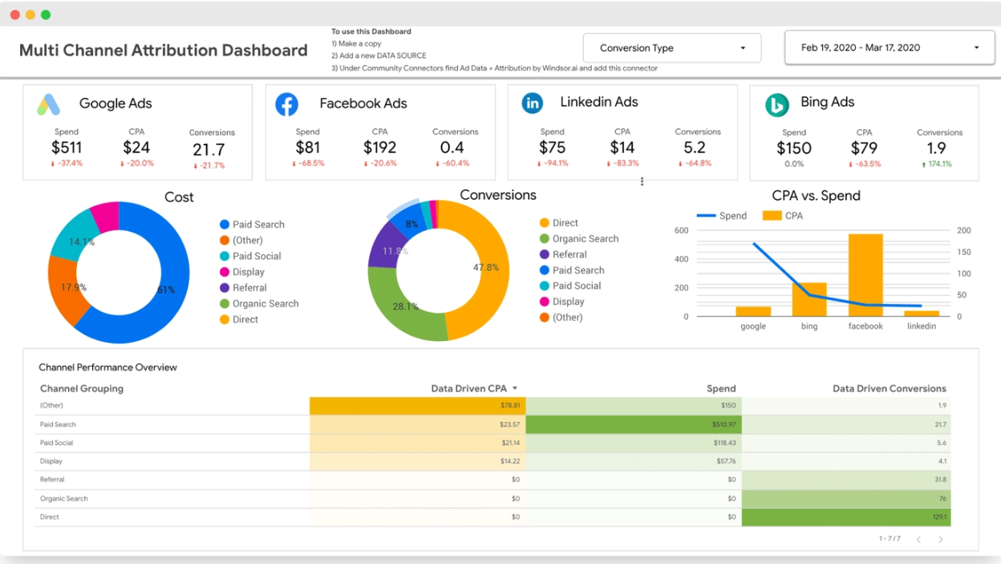The image size is (1001, 564).
Task: Click the CPA orange legend swatch
Action: tap(772, 216)
